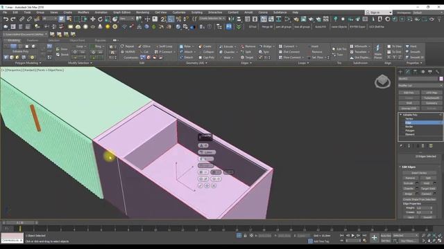Click the yellow sun light icon
Image resolution: width=444 pixels, height=249 pixels.
click(x=108, y=26)
